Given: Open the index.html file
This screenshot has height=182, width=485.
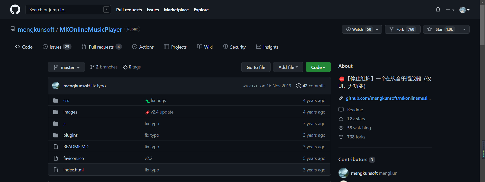Looking at the screenshot, I should click(x=73, y=170).
